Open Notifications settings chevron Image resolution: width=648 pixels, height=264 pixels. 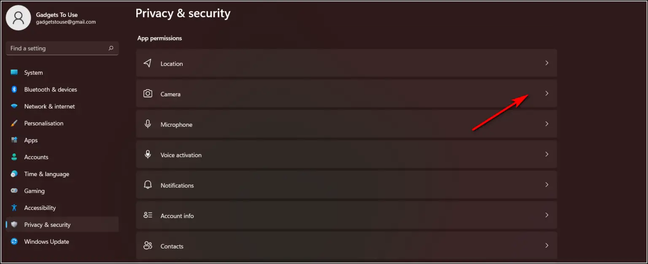click(x=547, y=185)
